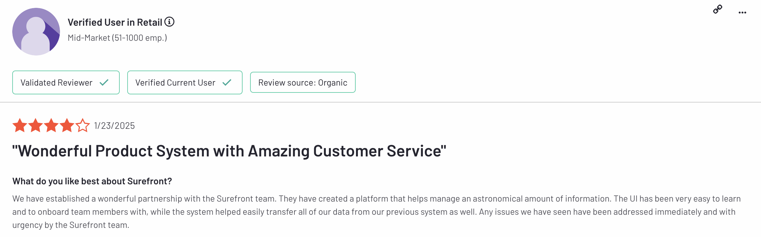This screenshot has height=237, width=761.
Task: Click the checkmark in Verified Current User badge
Action: 227,82
